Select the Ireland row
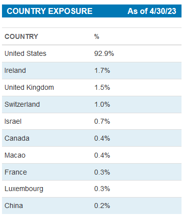The image size is (185, 216). pyautogui.click(x=92, y=70)
